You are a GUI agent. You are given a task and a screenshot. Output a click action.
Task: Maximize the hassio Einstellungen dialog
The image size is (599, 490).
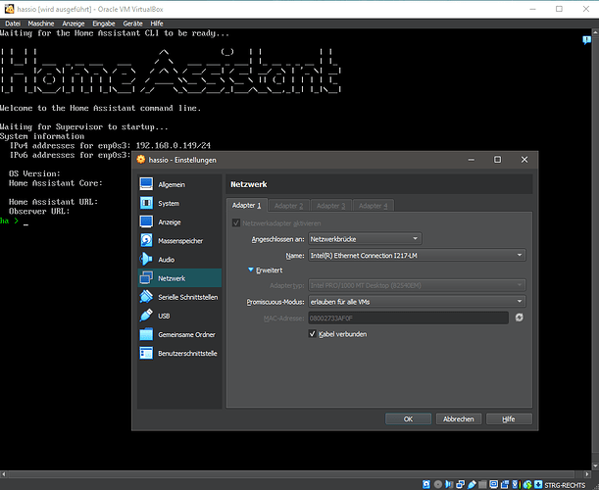point(497,160)
